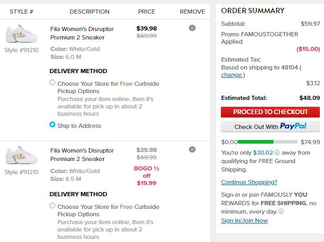Viewport: 324px width, 242px height.
Task: Select Ship to Address radio option
Action: point(52,125)
